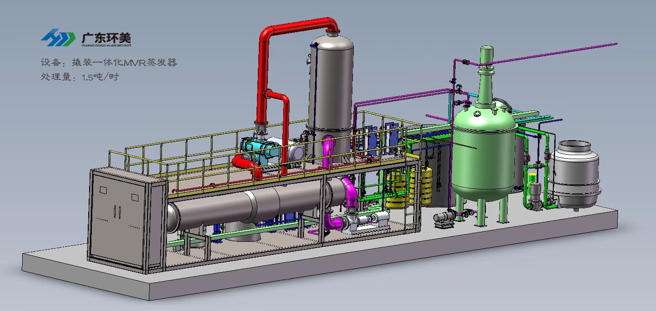
Task: Click the small pump beneath the green reactor
Action: point(443,218)
